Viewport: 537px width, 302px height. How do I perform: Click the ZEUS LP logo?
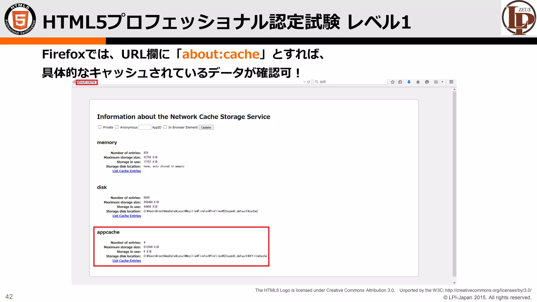click(x=519, y=18)
